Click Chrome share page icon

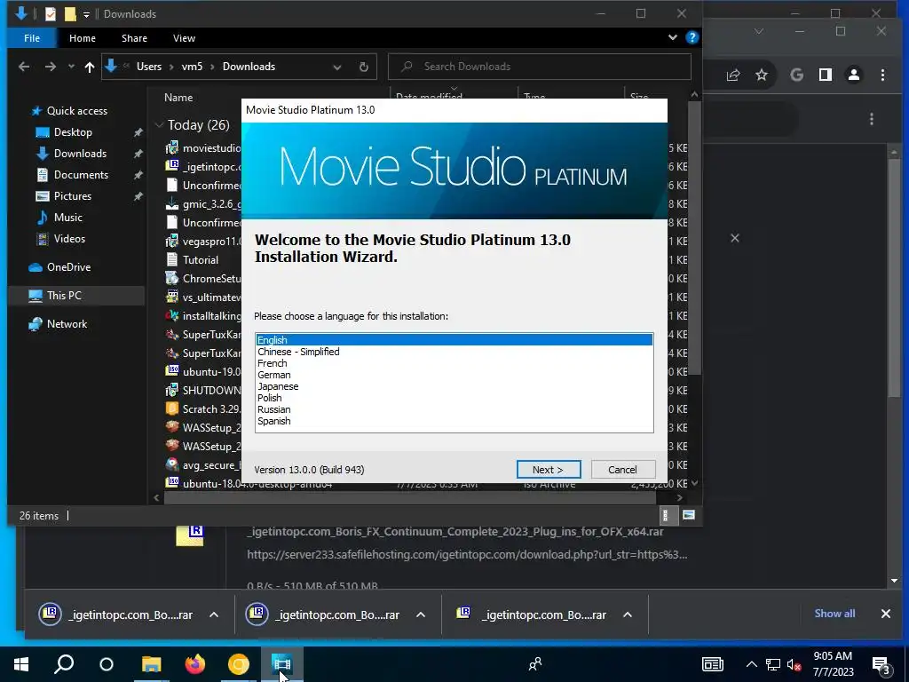pos(733,75)
